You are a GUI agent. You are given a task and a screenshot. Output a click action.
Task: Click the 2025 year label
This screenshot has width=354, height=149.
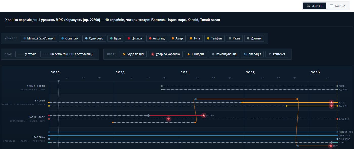(250, 72)
